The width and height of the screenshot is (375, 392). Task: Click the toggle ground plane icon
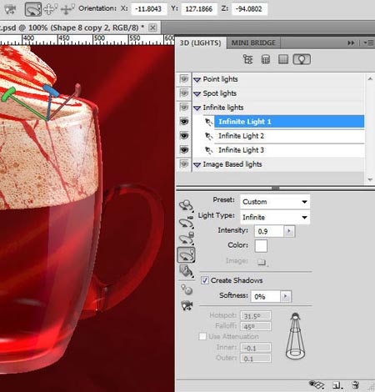(x=317, y=384)
